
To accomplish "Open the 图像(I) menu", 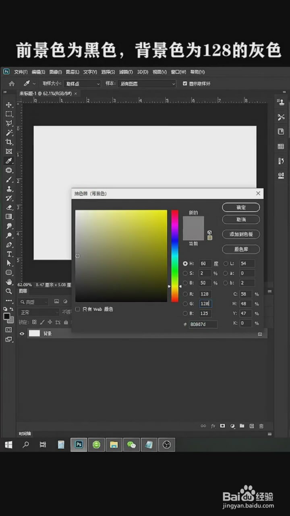I will pos(55,72).
